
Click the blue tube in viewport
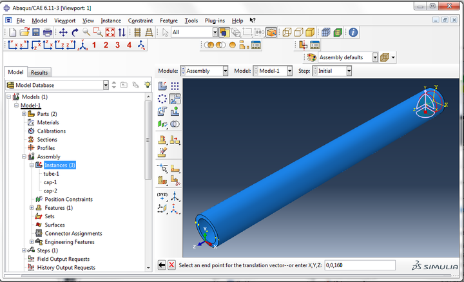tap(320, 169)
